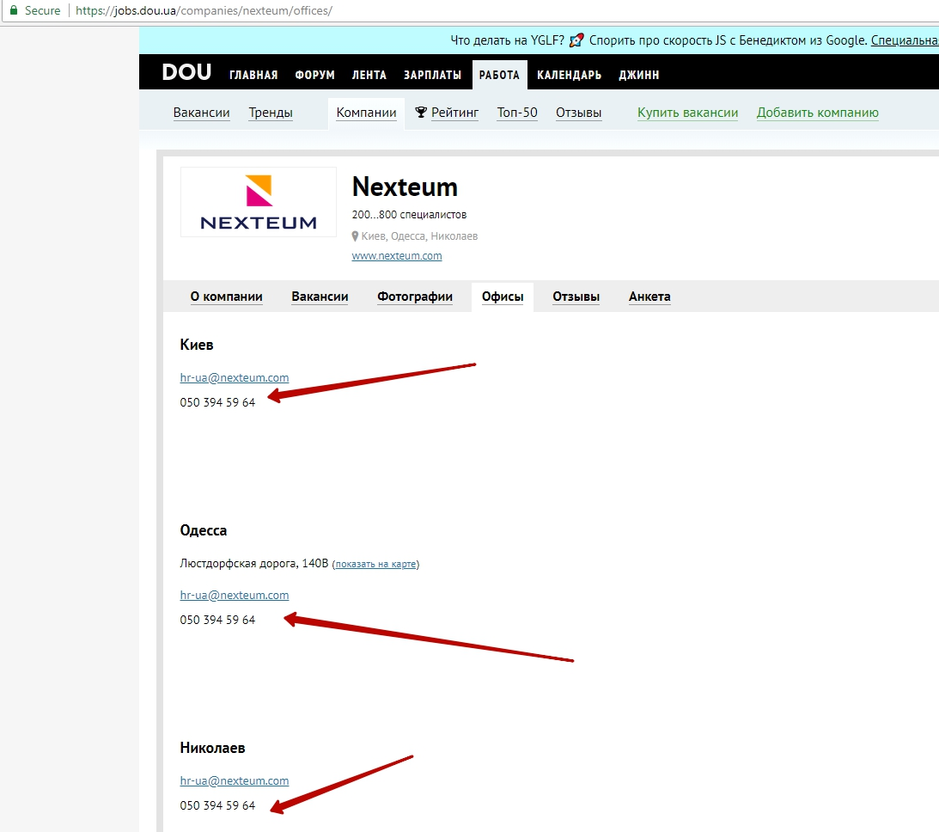
Task: Go to Календарь in top navigation
Action: pos(569,76)
